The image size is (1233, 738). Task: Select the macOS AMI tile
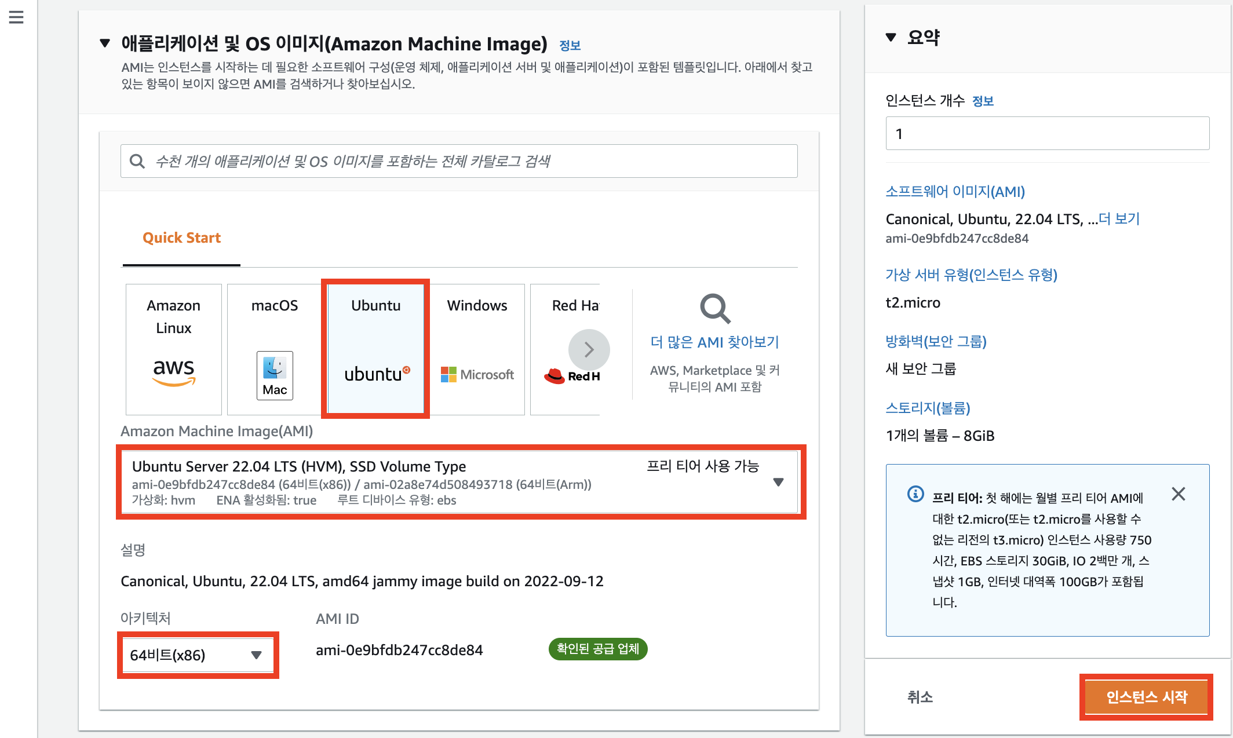[x=275, y=349]
